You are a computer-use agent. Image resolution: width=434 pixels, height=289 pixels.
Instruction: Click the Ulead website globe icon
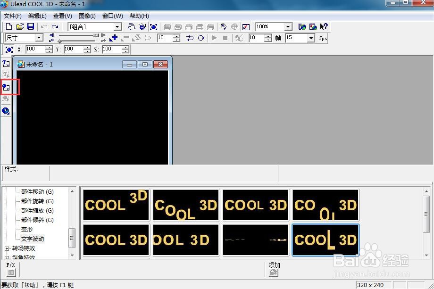pos(302,26)
